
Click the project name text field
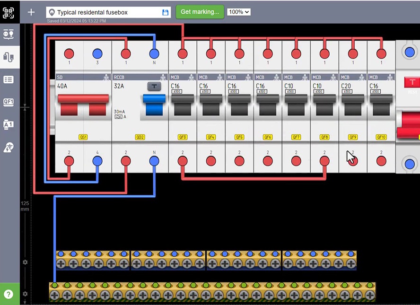106,12
